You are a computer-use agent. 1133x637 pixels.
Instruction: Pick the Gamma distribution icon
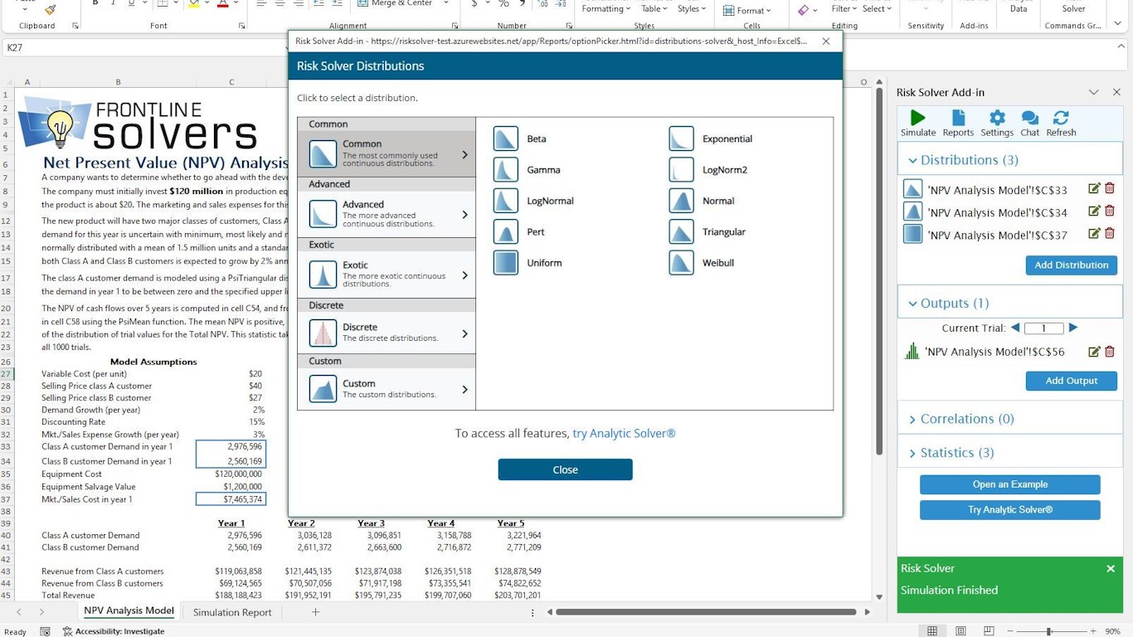tap(505, 169)
